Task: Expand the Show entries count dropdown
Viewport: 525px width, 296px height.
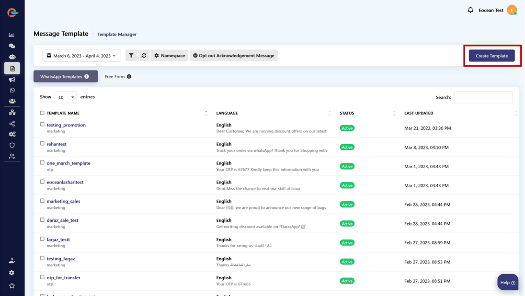Action: pos(66,97)
